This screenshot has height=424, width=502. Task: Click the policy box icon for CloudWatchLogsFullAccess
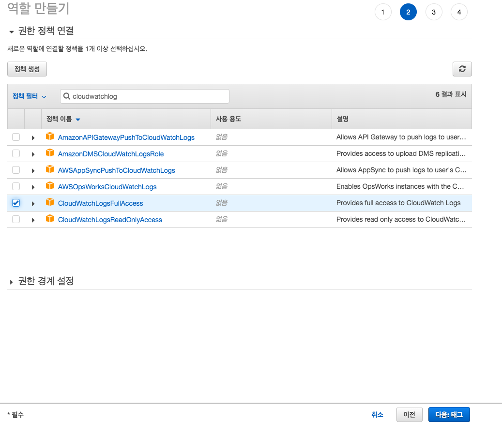click(x=50, y=202)
